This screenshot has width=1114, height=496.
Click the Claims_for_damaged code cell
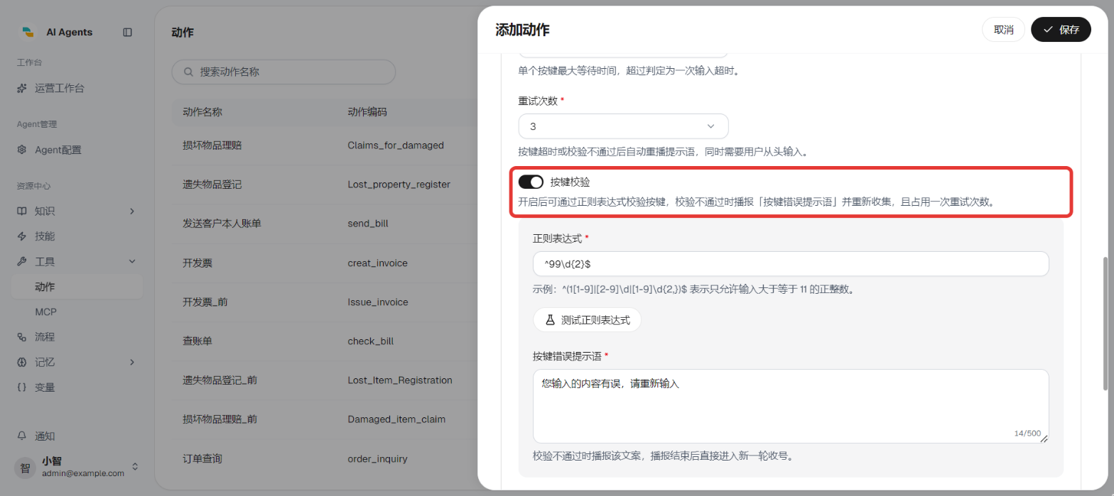tap(396, 145)
